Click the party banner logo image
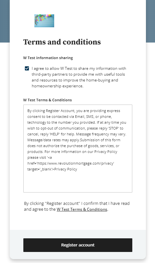The width and height of the screenshot is (155, 263). [44, 21]
